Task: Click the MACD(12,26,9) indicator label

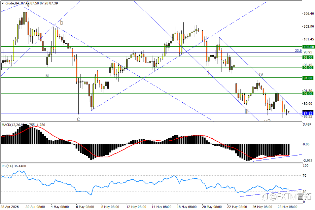Action: (13, 125)
